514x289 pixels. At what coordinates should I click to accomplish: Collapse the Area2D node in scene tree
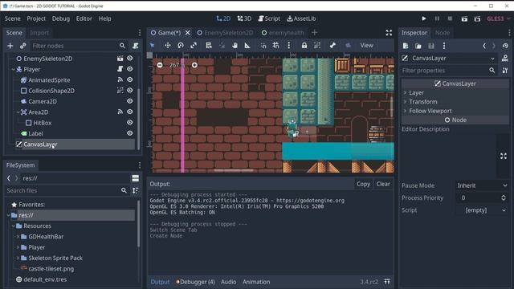click(x=18, y=112)
